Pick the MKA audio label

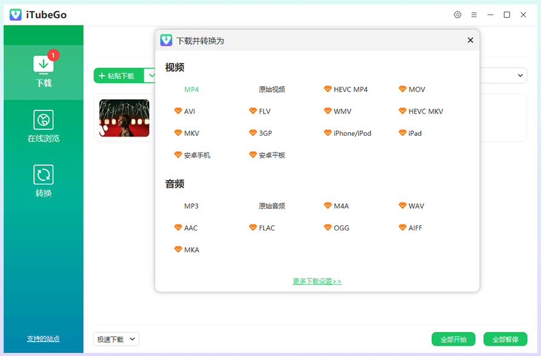tap(192, 250)
